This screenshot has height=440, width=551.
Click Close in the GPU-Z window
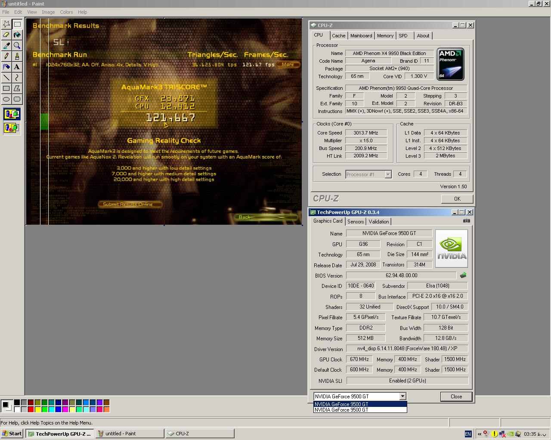pyautogui.click(x=456, y=396)
